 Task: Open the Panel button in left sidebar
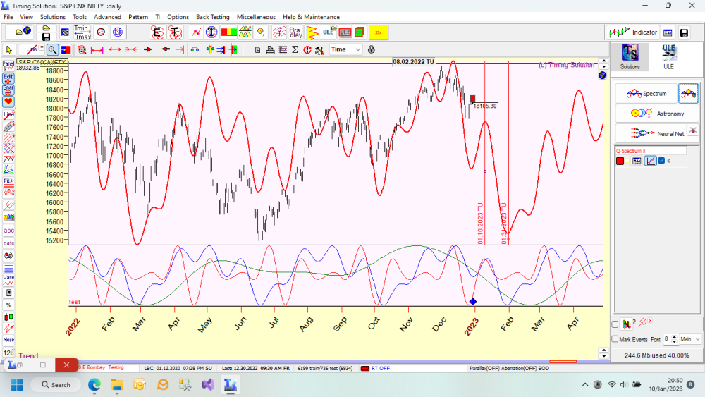point(8,66)
